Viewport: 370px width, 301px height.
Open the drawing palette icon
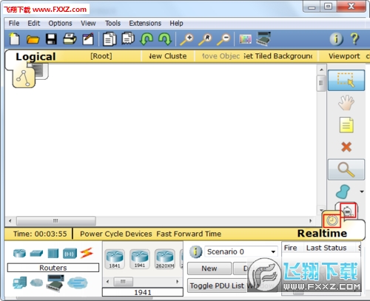(x=245, y=39)
